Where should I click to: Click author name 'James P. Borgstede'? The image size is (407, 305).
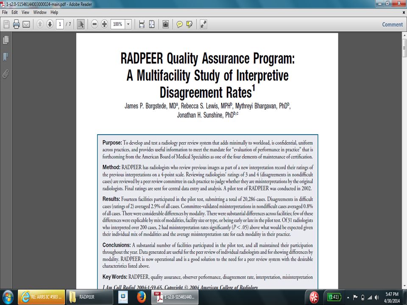coord(146,106)
